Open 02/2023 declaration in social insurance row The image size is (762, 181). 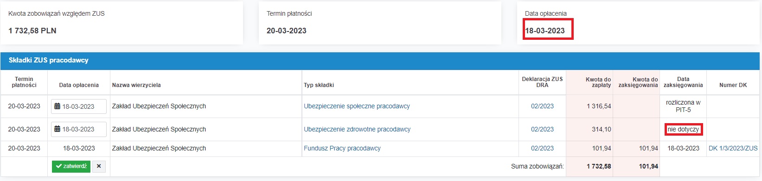542,106
